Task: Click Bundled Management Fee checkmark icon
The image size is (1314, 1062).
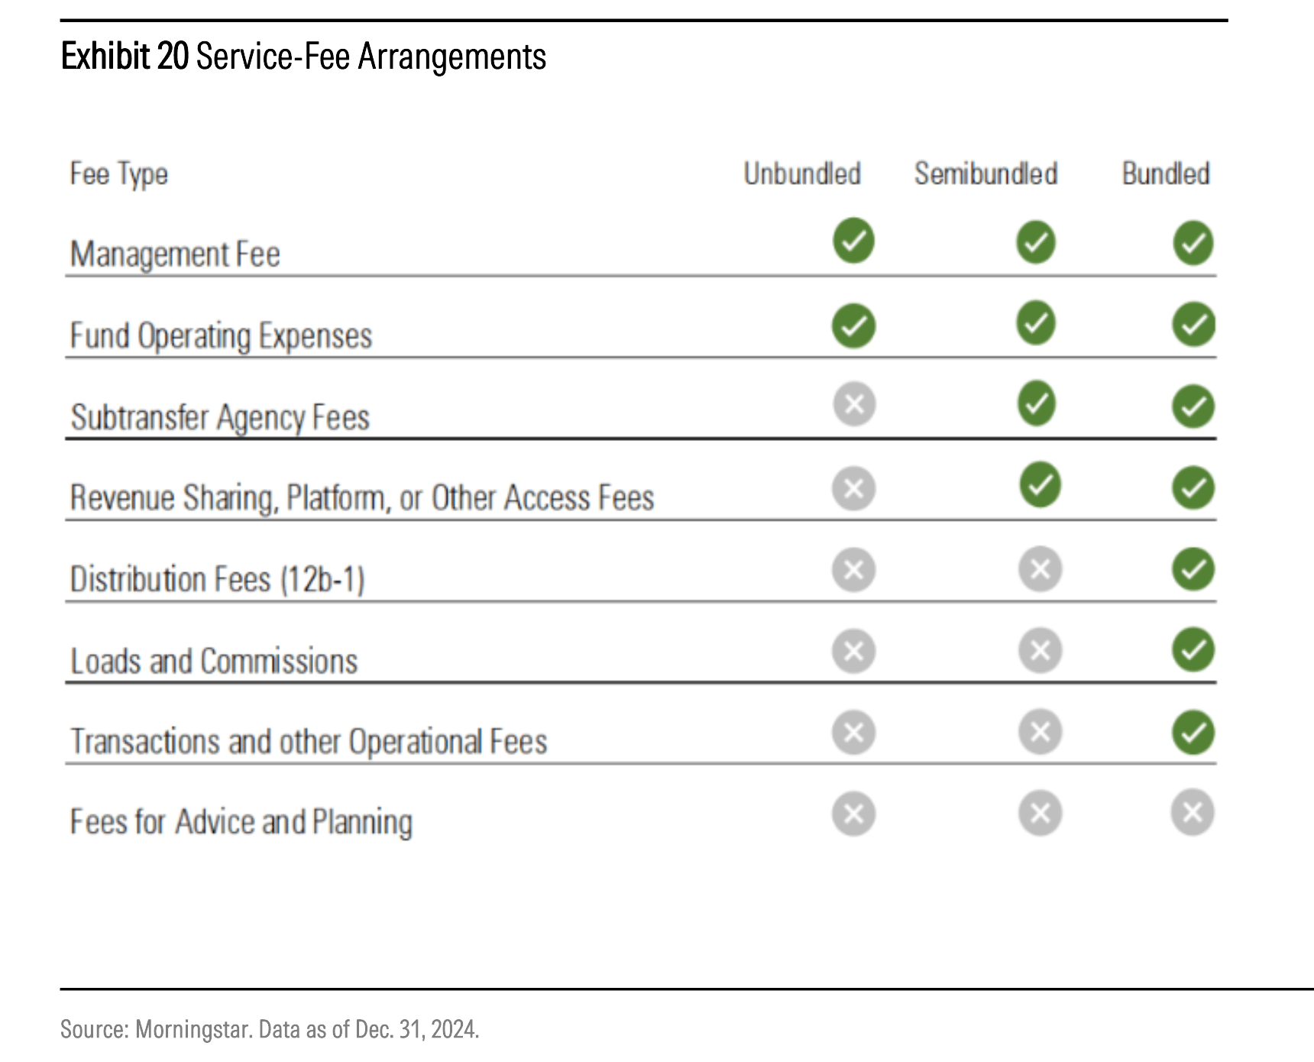Action: click(x=1193, y=243)
